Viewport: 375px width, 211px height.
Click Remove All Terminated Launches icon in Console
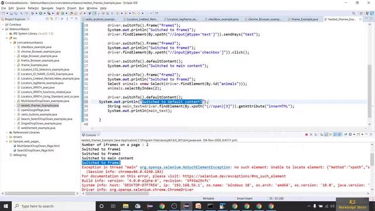tap(316, 135)
